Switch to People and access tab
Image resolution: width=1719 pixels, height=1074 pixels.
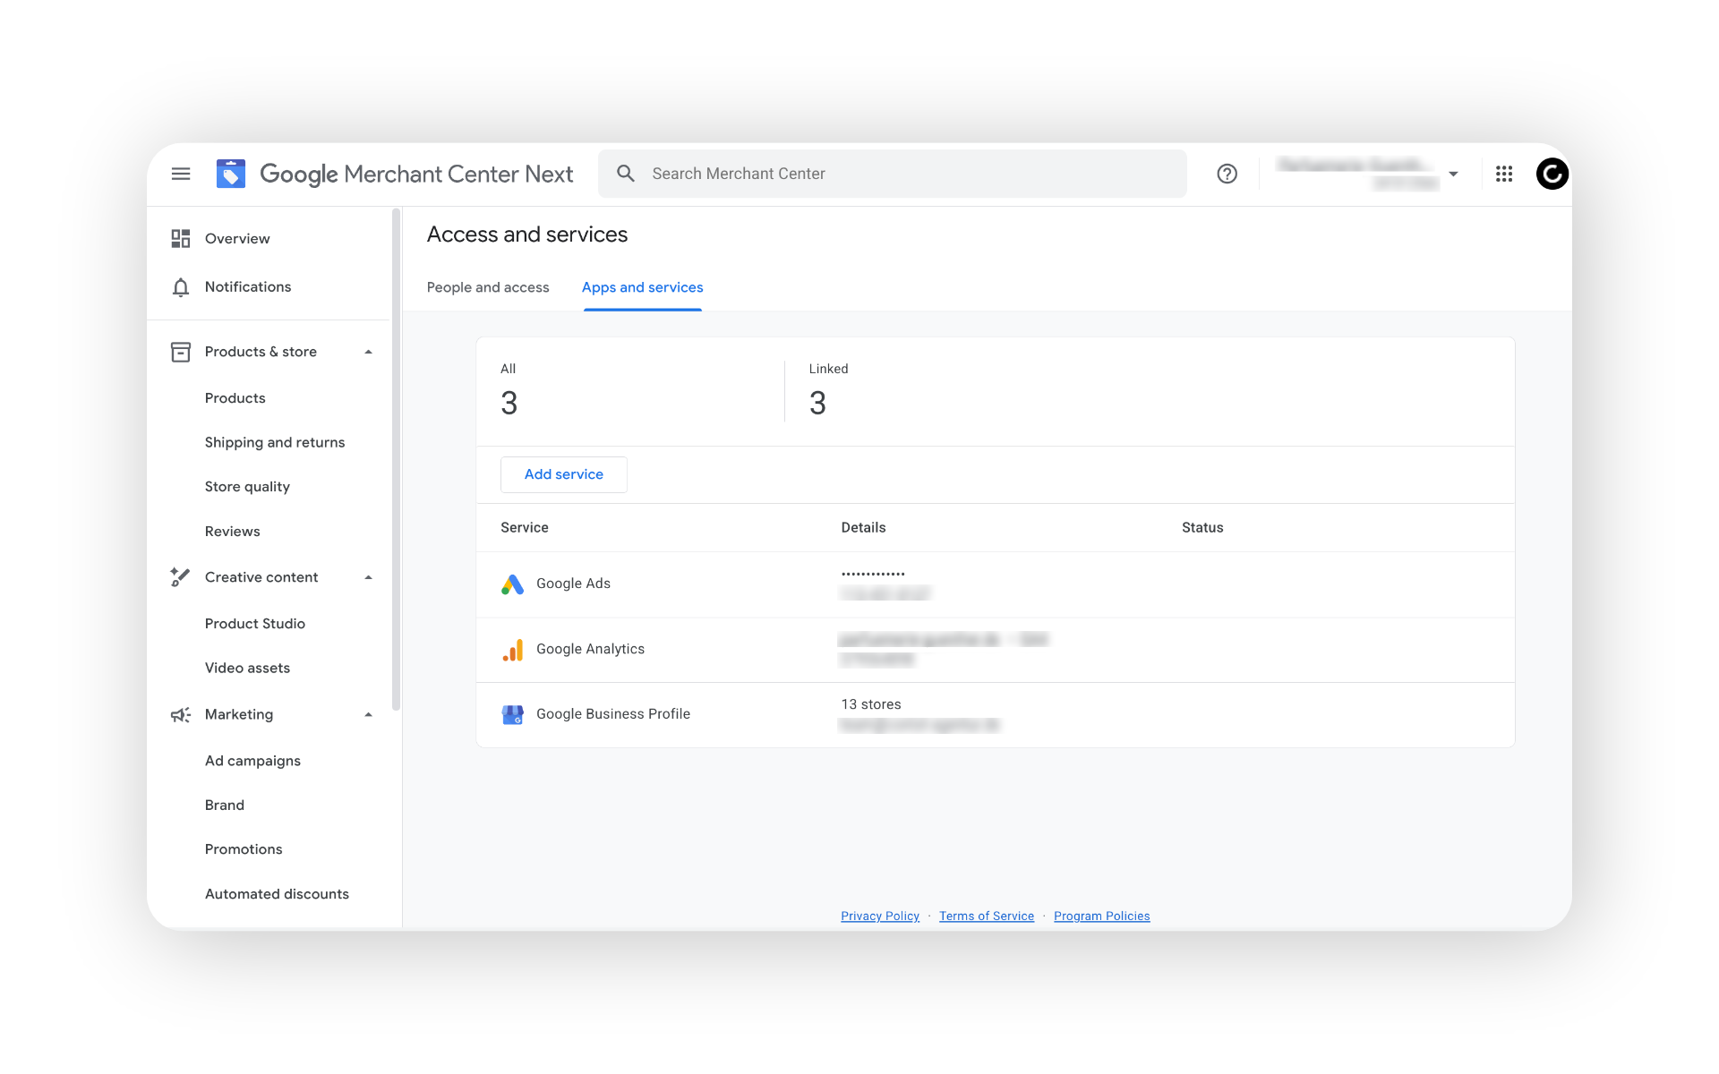(x=488, y=287)
